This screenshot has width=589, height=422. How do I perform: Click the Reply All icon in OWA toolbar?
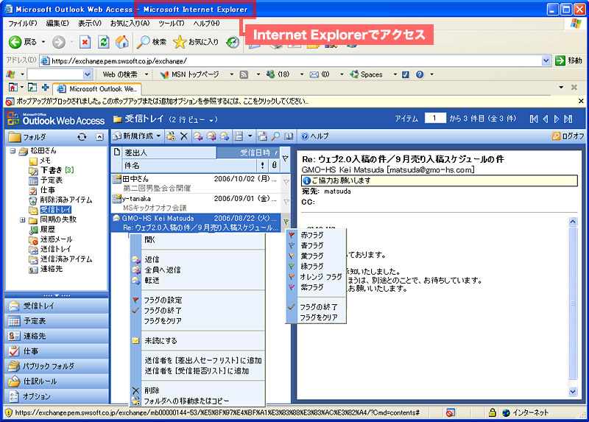(211, 136)
